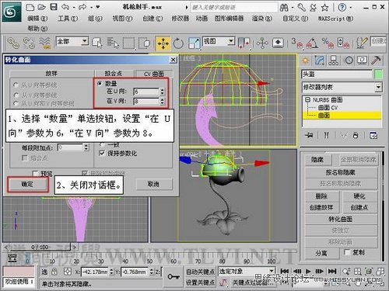Click the green object color swatch
This screenshot has height=291, width=389.
click(379, 74)
